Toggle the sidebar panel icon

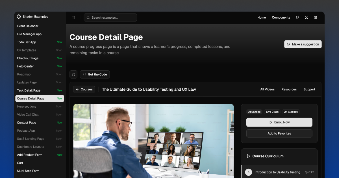(73, 18)
